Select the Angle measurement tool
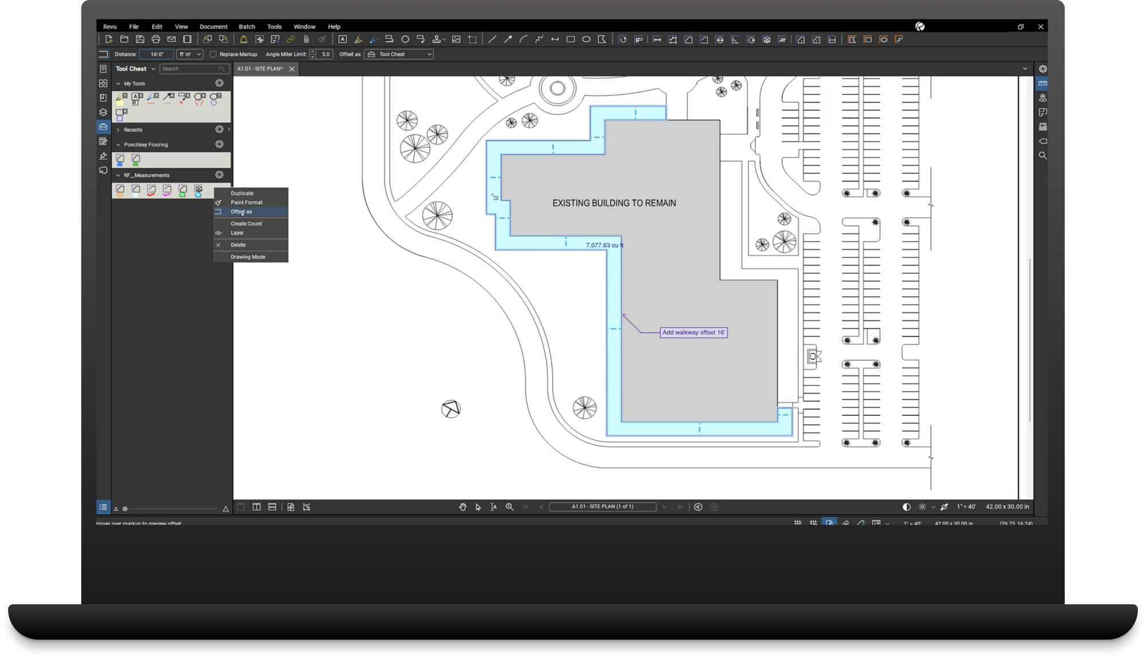The width and height of the screenshot is (1146, 658). tap(735, 40)
